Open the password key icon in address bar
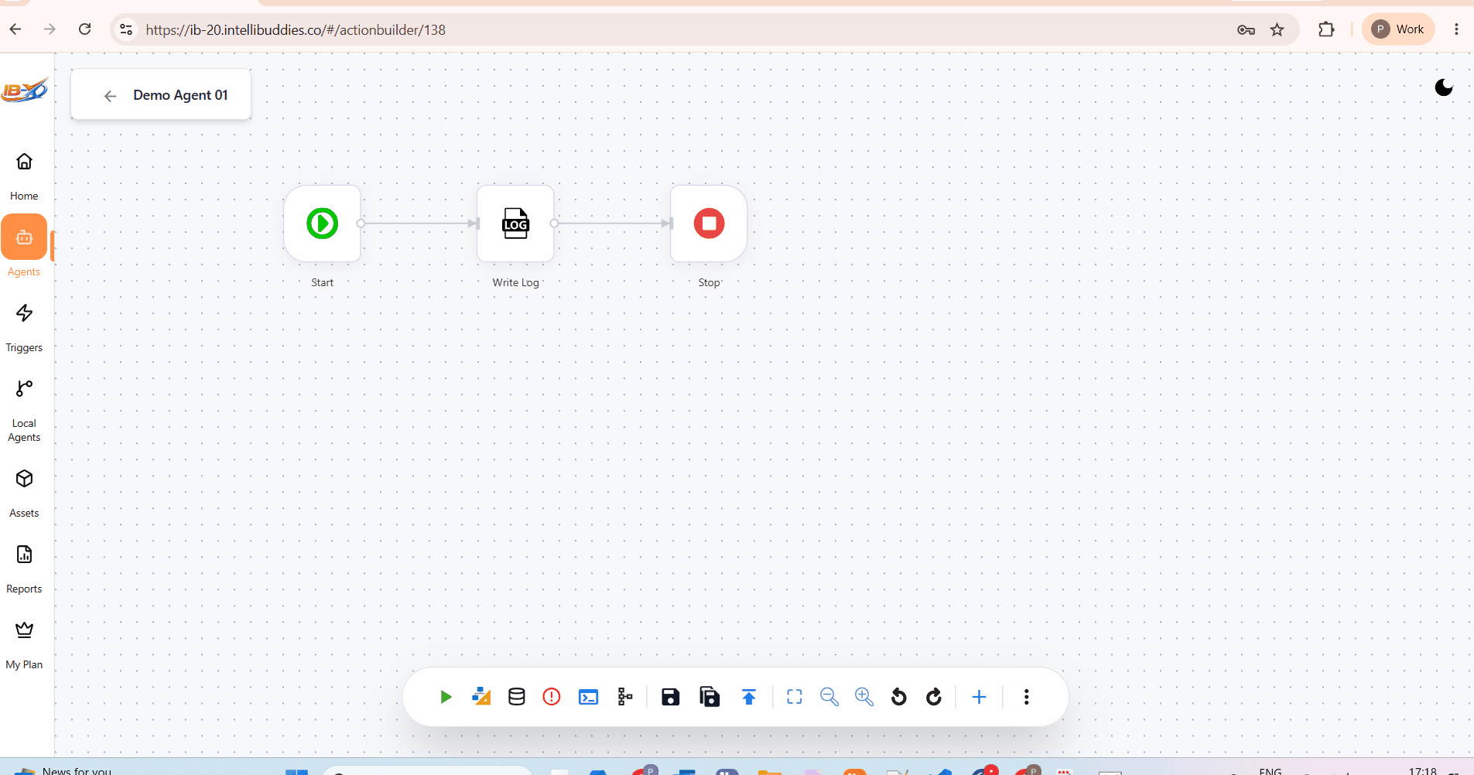The width and height of the screenshot is (1474, 775). [1246, 29]
